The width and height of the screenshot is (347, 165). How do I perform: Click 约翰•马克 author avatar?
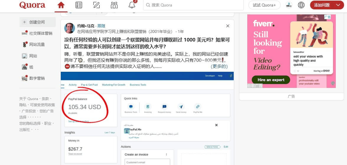[70, 28]
